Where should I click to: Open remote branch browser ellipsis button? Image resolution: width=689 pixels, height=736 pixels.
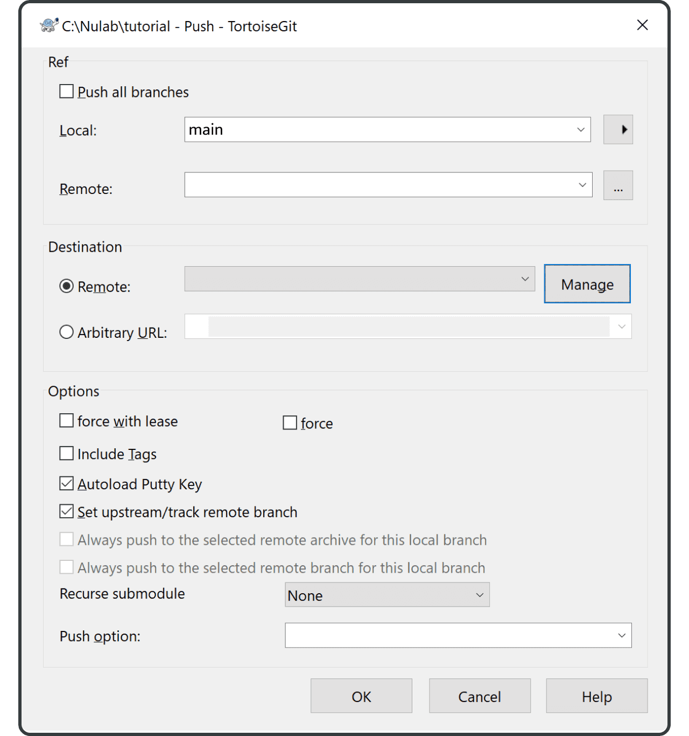pos(618,185)
